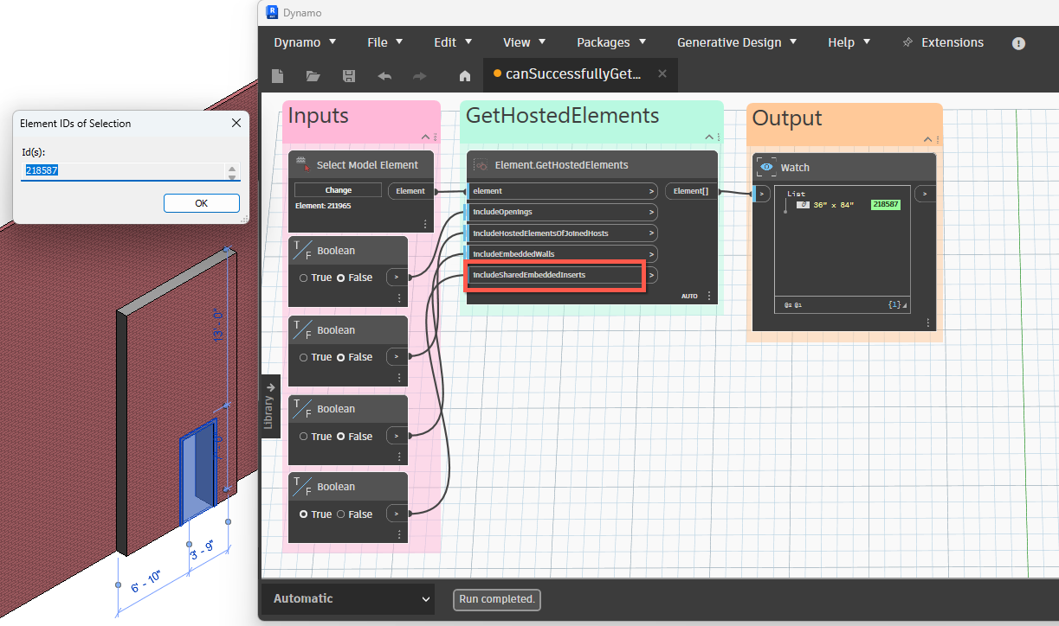Click the Watch node eye icon
Screen dimensions: 1059x626
click(766, 167)
